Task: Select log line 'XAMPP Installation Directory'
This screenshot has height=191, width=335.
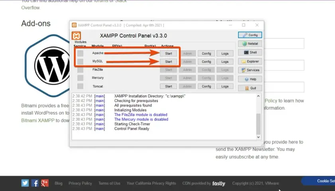Action: click(150, 96)
